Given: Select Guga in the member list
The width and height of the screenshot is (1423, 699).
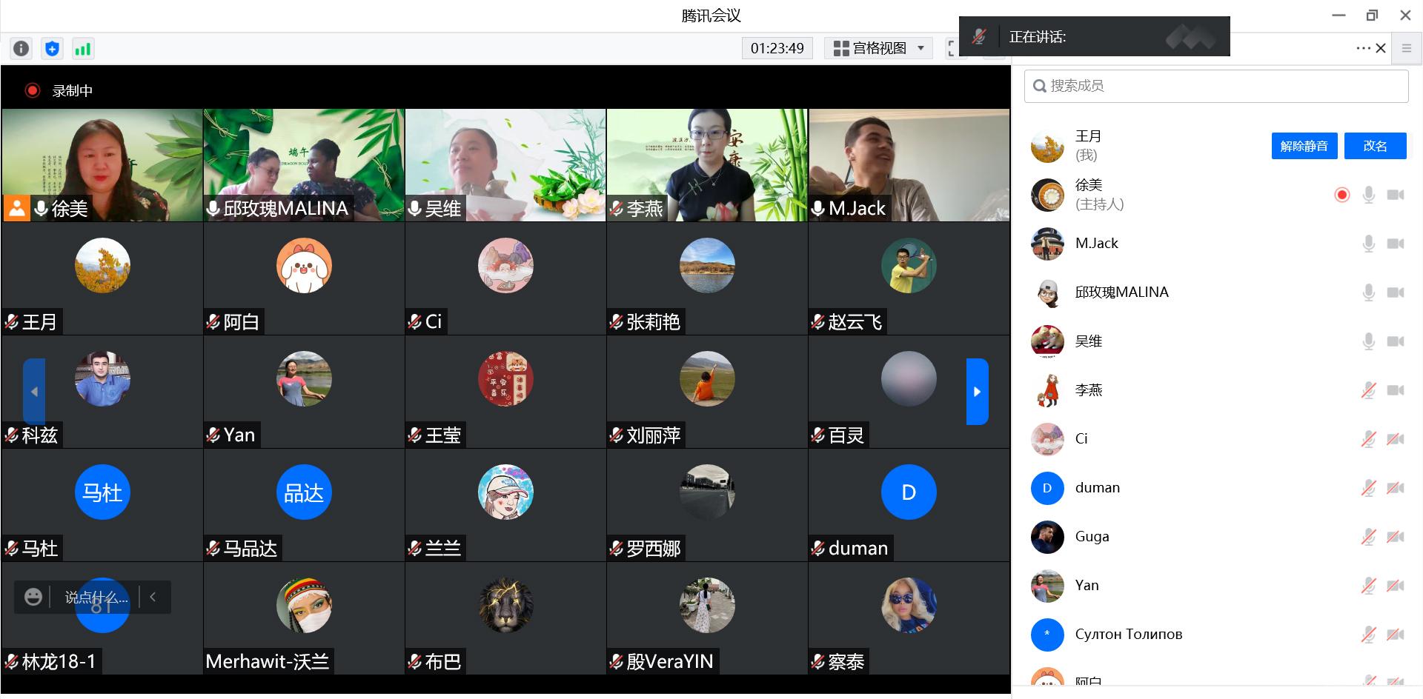Looking at the screenshot, I should point(1092,537).
